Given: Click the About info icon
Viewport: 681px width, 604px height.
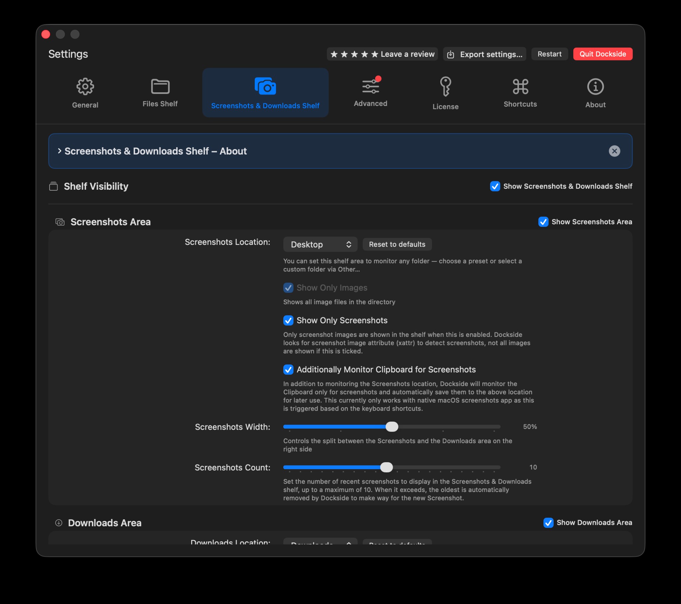Looking at the screenshot, I should coord(595,87).
